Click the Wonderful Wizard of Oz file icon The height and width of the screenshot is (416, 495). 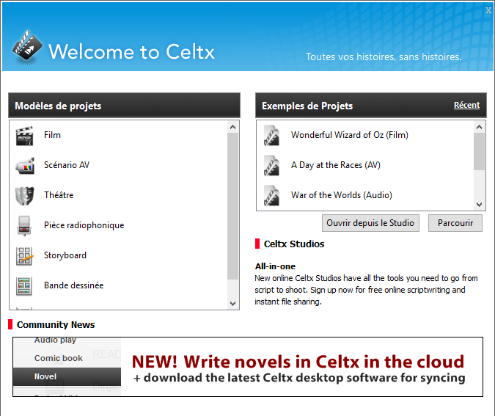271,135
